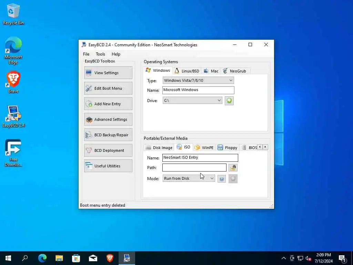Switch to the Disk Image tab

click(159, 148)
